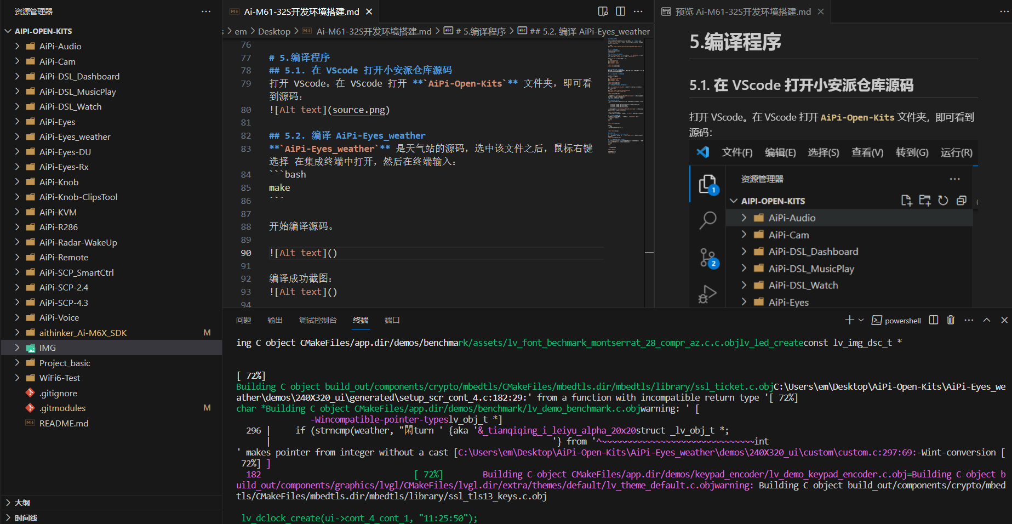This screenshot has width=1012, height=524.
Task: Switch to the 端口 panel tab
Action: tap(392, 320)
